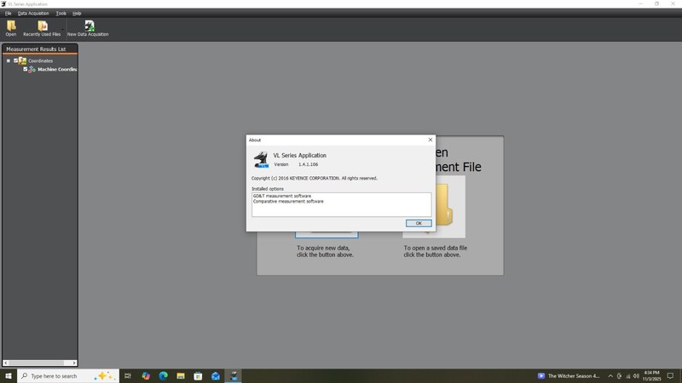Open the Mail app from taskbar

coord(216,376)
